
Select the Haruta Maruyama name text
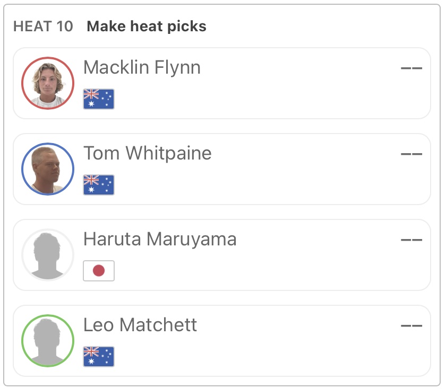point(160,240)
